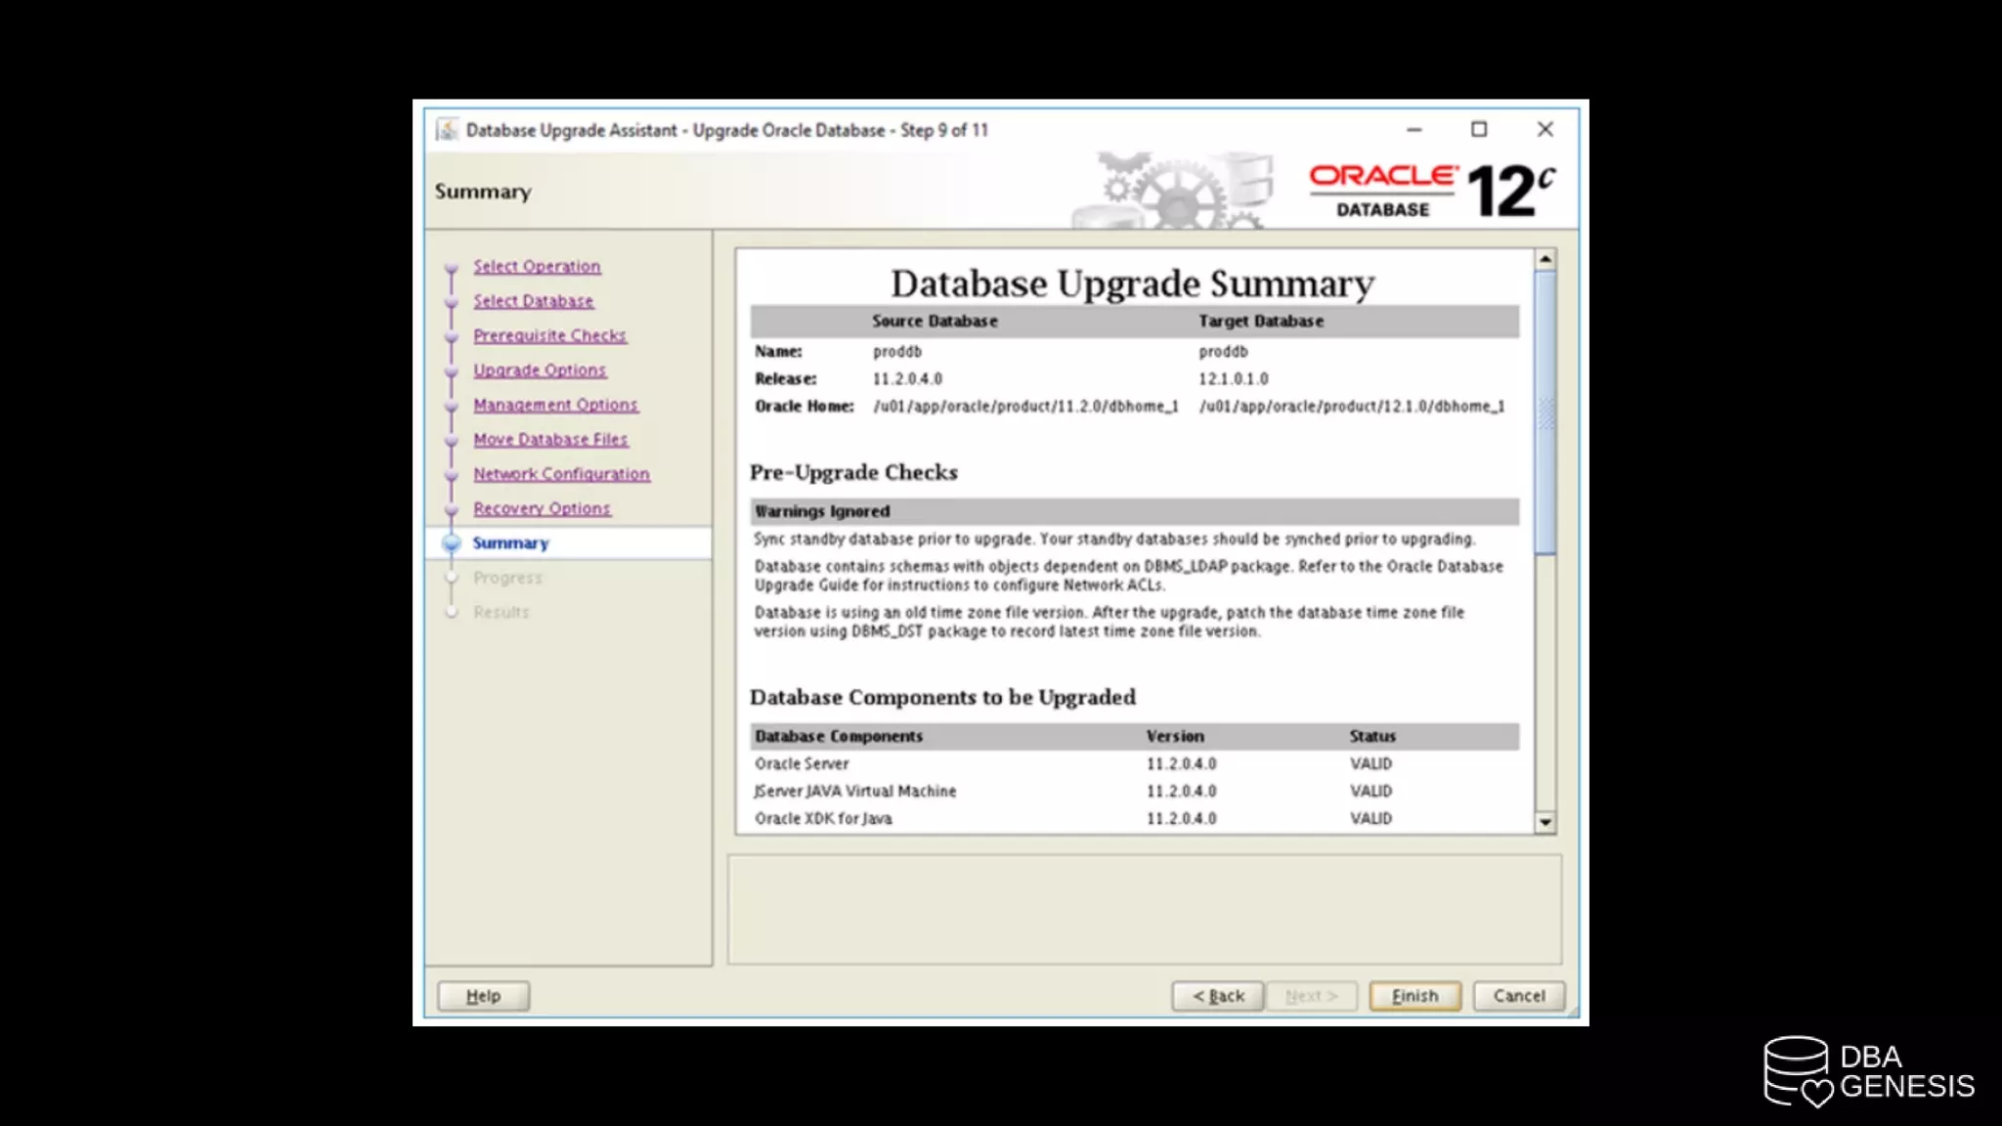Screen dimensions: 2002x1126
Task: Click the scrollbar down arrow
Action: tap(1545, 822)
